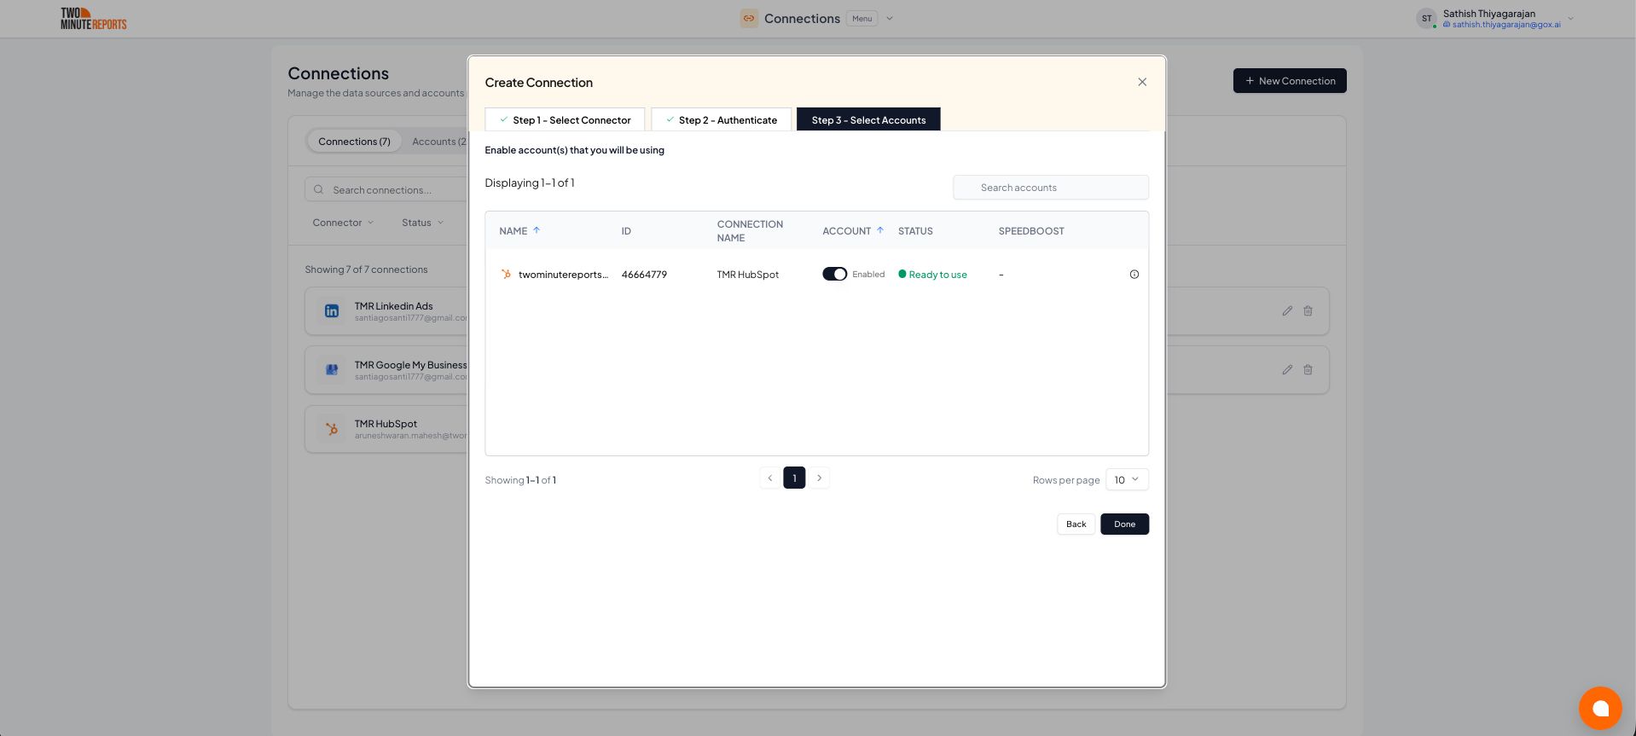The height and width of the screenshot is (736, 1636).
Task: Delete the TMR Google My Business connection
Action: (1308, 370)
